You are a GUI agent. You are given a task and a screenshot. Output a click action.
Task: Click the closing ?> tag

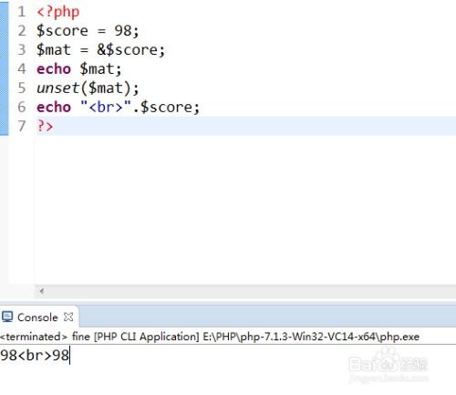point(45,126)
